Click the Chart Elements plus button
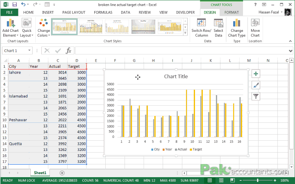The height and width of the screenshot is (184, 295). click(x=256, y=74)
